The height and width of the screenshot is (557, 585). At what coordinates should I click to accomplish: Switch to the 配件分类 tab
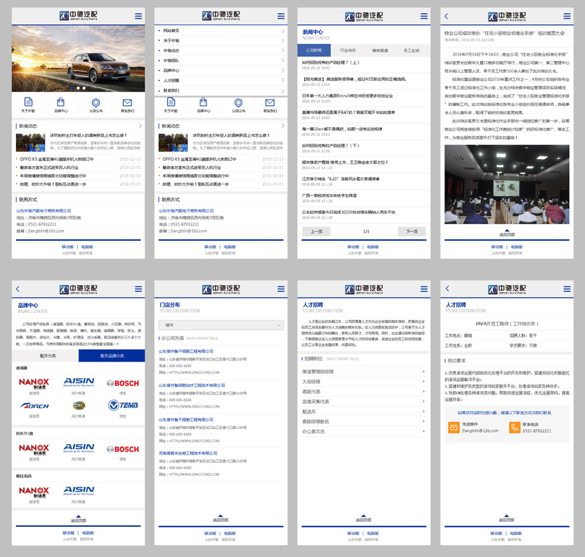[x=47, y=356]
